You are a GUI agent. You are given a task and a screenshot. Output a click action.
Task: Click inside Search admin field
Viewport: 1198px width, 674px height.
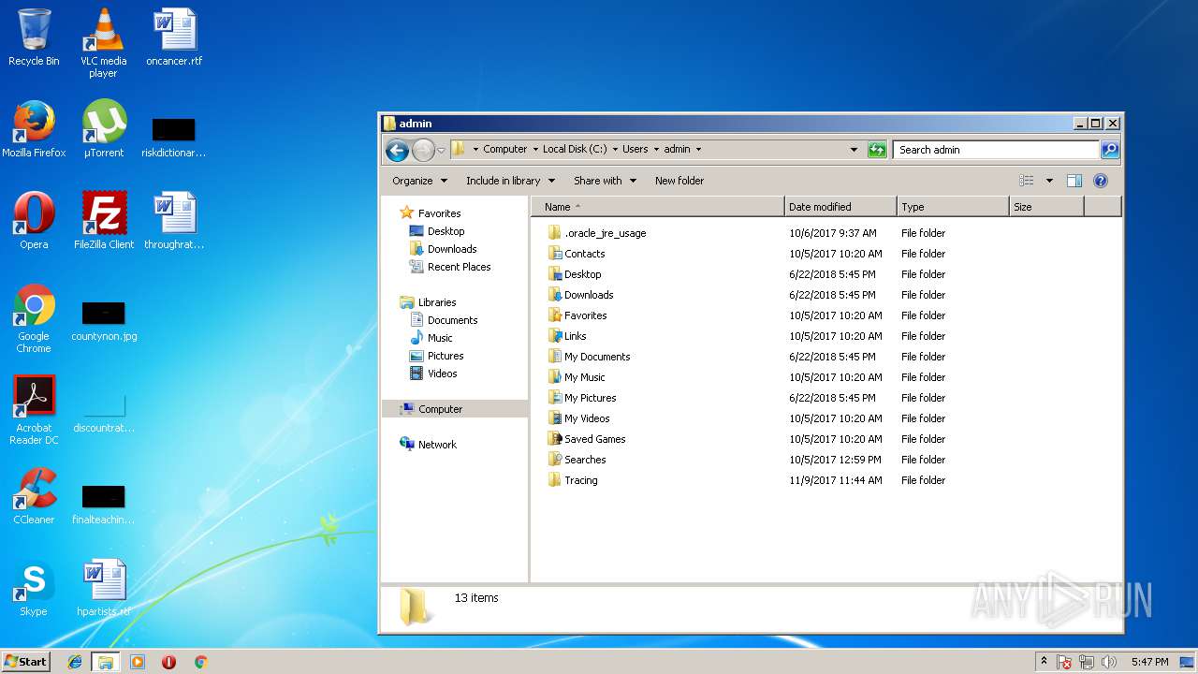click(x=996, y=150)
